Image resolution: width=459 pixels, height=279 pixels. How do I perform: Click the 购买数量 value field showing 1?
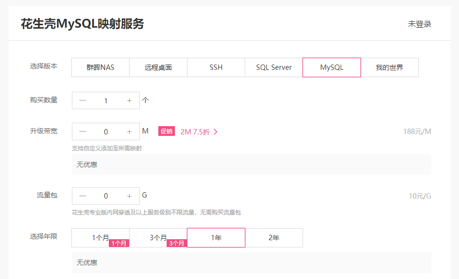(x=106, y=100)
